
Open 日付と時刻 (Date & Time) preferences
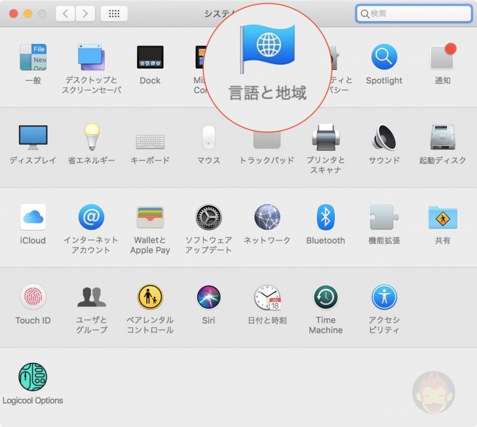267,297
